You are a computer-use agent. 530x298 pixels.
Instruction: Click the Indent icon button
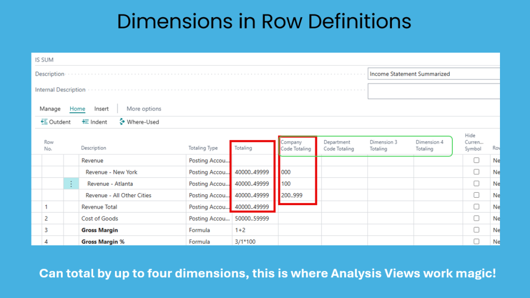(94, 122)
